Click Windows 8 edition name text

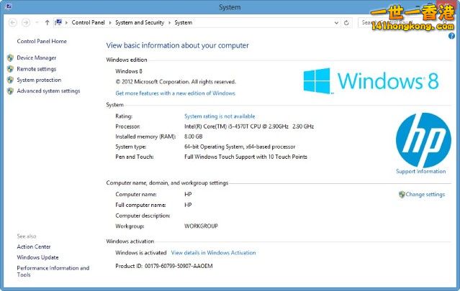tap(129, 71)
